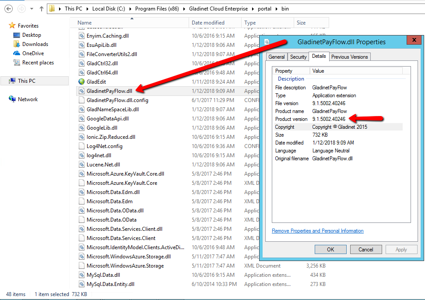The image size is (425, 300).
Task: Select the GoogleLib.dll file icon
Action: (81, 128)
